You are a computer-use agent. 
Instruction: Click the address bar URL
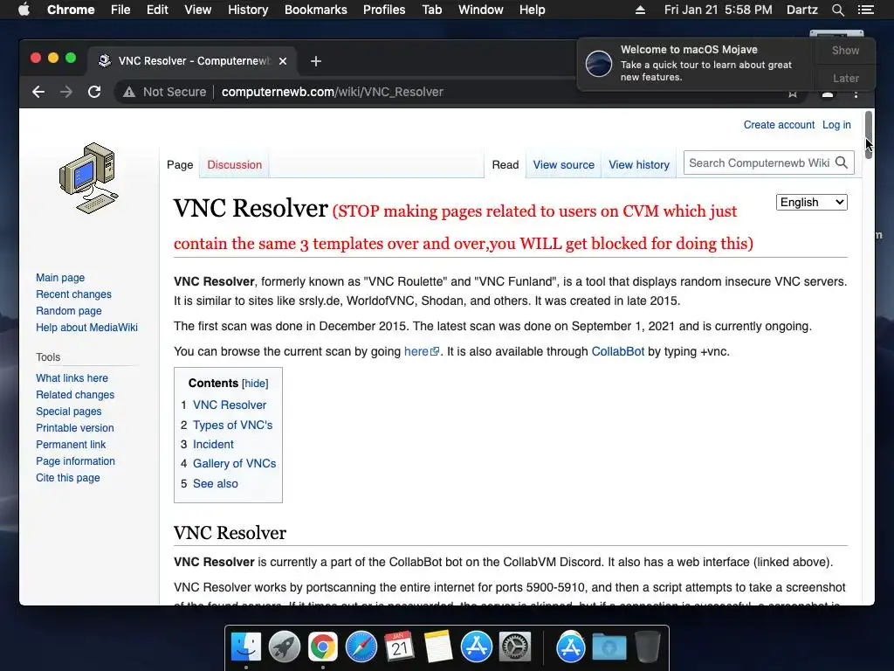point(333,92)
